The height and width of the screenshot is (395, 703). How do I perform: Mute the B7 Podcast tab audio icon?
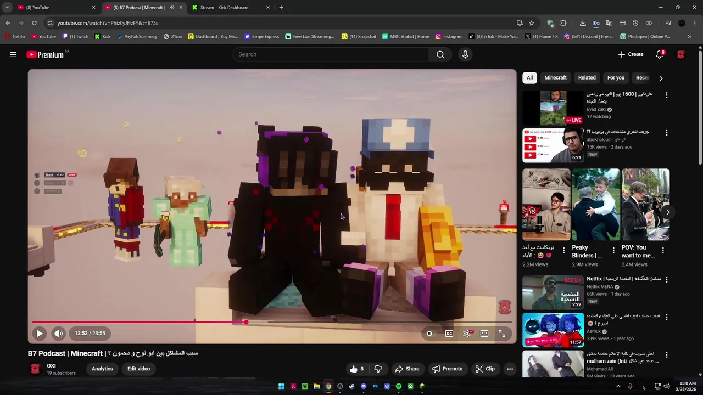point(172,8)
